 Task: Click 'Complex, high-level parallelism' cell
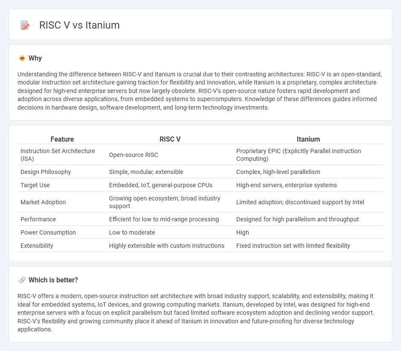[x=278, y=172]
